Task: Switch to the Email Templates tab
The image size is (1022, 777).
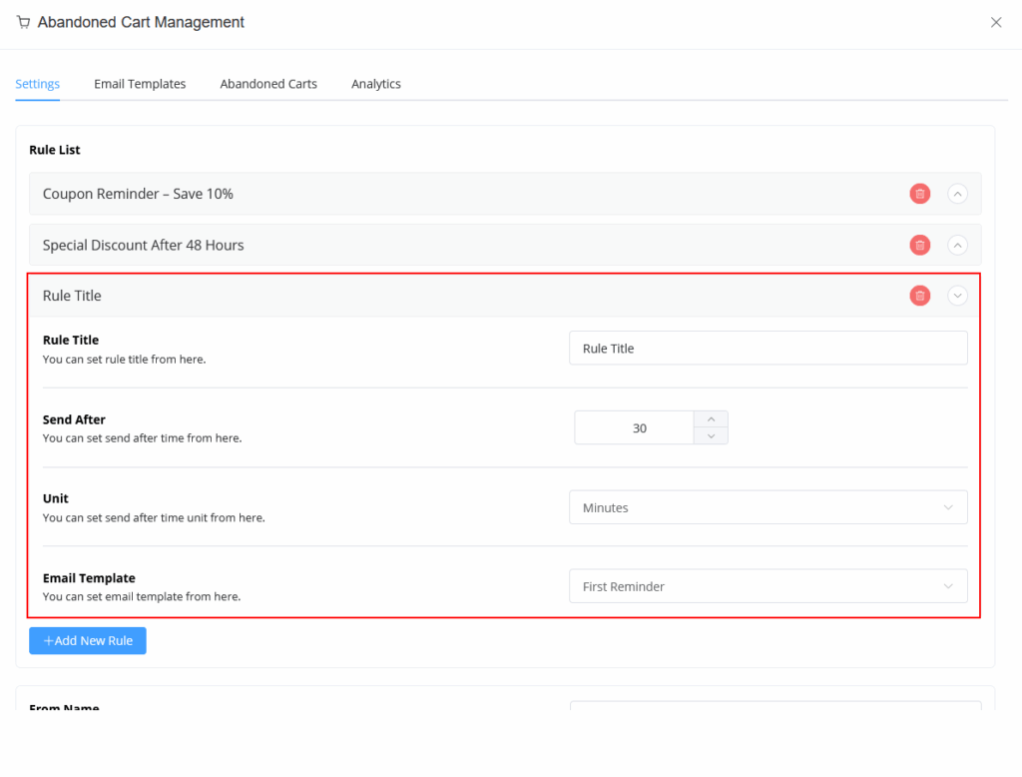Action: click(140, 84)
